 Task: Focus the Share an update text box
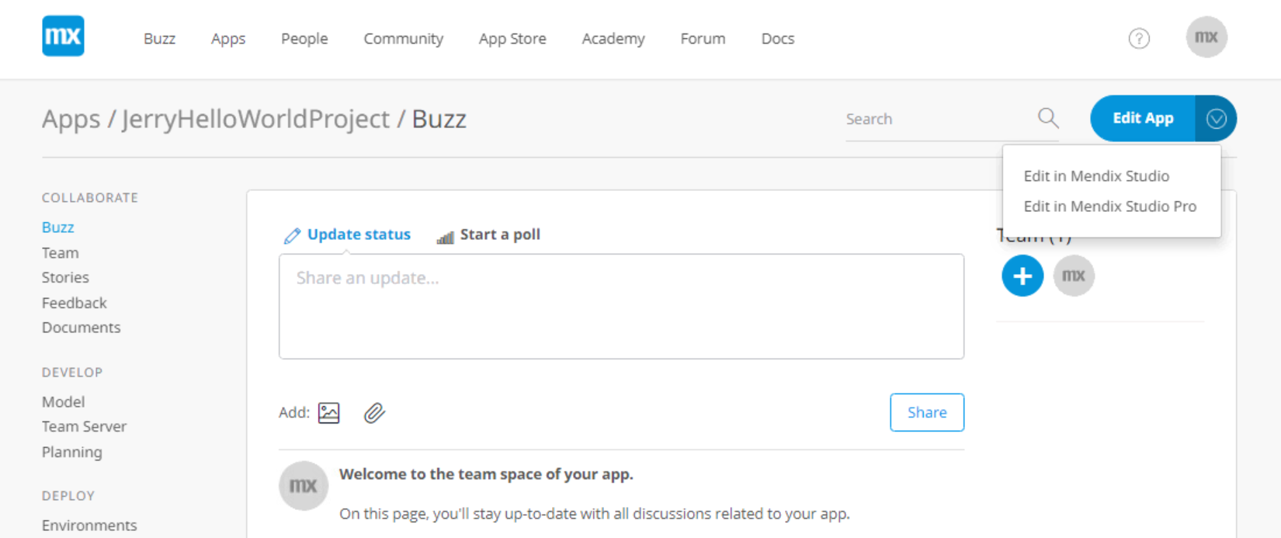pos(621,307)
